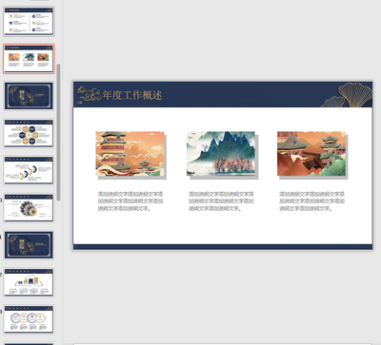Select the blue mountain landscape picture

(x=221, y=154)
